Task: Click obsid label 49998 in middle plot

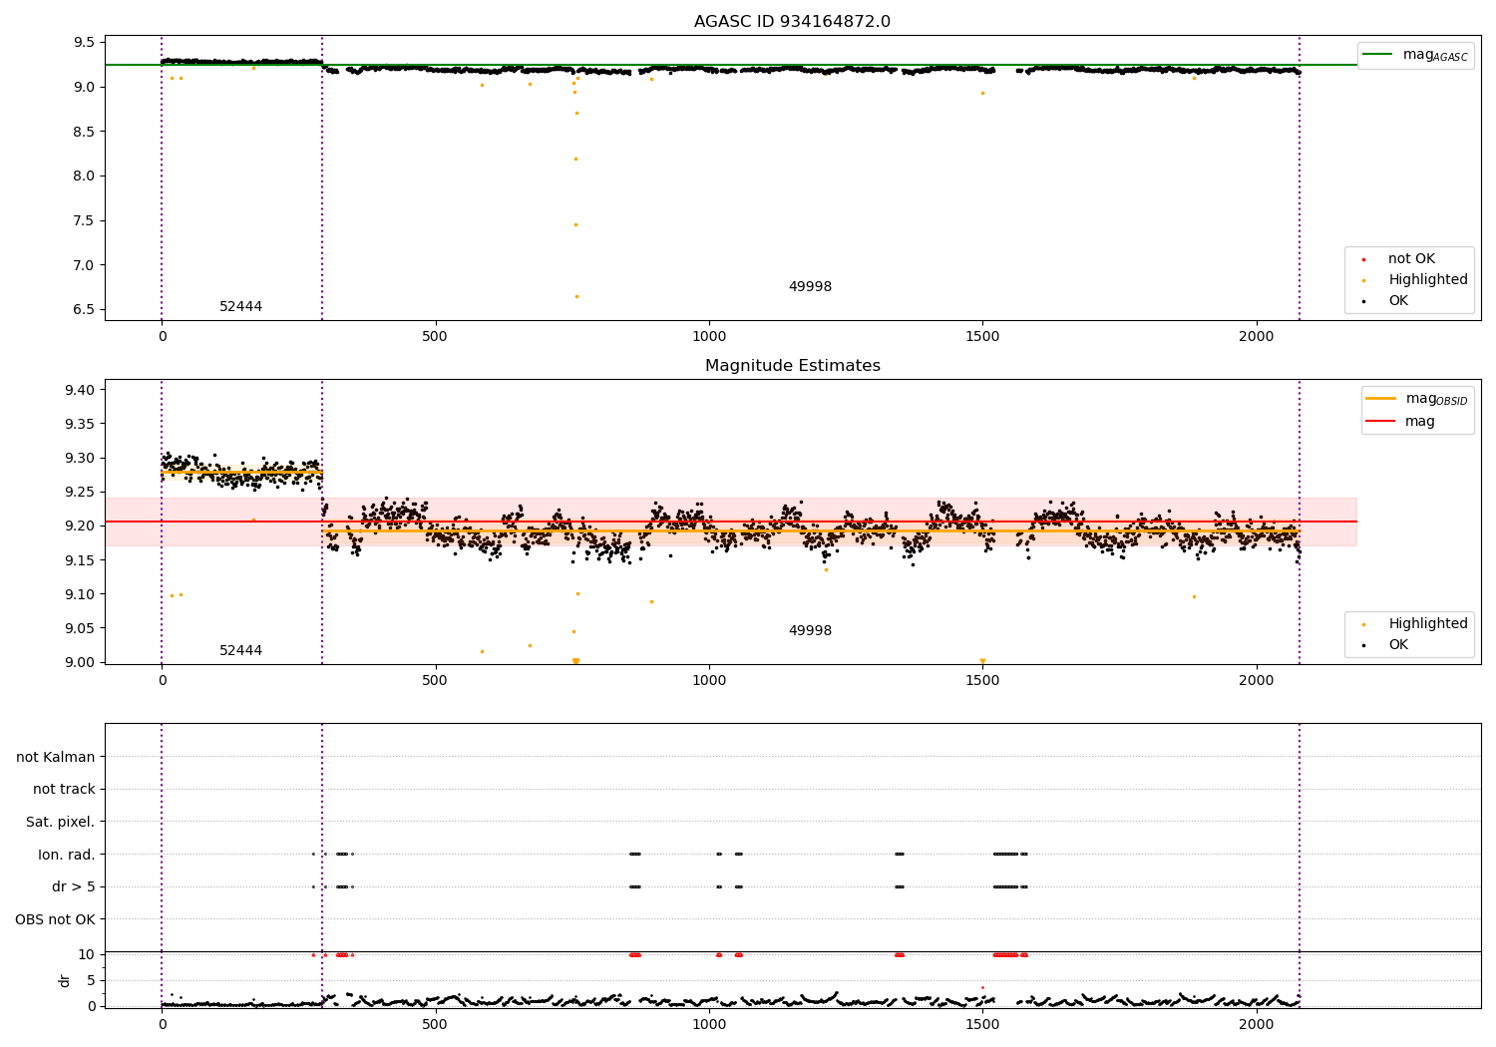Action: pyautogui.click(x=810, y=631)
